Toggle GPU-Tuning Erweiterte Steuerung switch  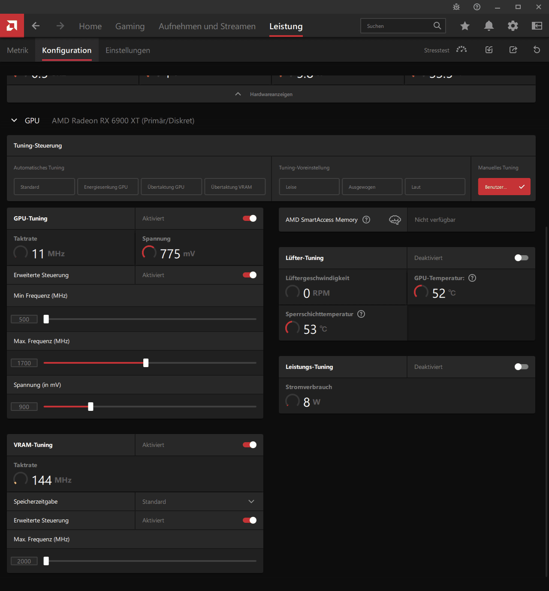tap(250, 275)
